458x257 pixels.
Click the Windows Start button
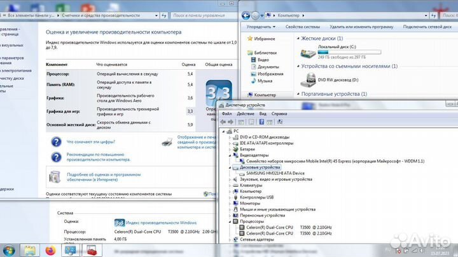pos(9,251)
